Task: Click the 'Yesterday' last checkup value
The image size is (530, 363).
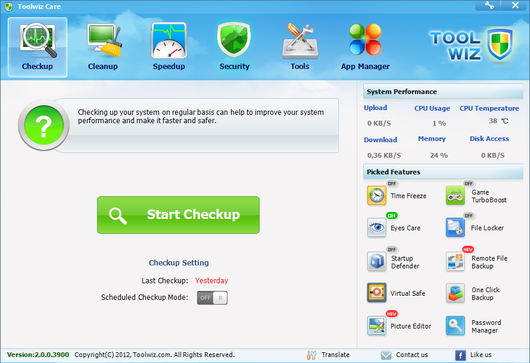Action: click(211, 281)
